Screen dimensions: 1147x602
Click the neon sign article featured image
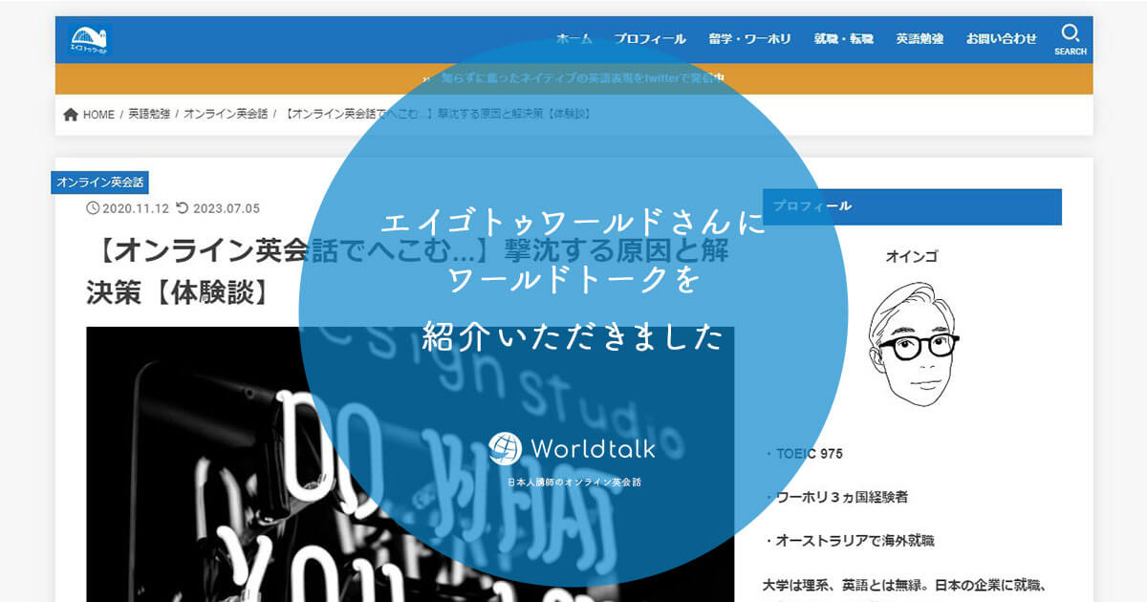coord(410,464)
